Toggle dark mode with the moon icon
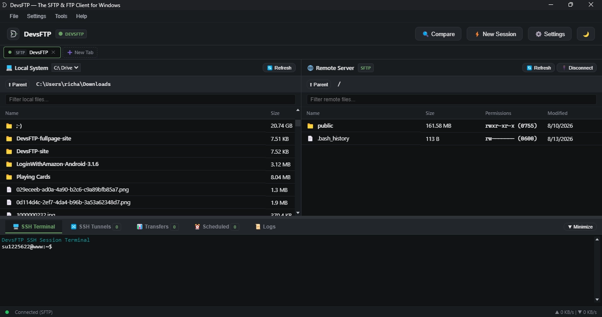Screen dimensions: 602x317 pos(586,34)
